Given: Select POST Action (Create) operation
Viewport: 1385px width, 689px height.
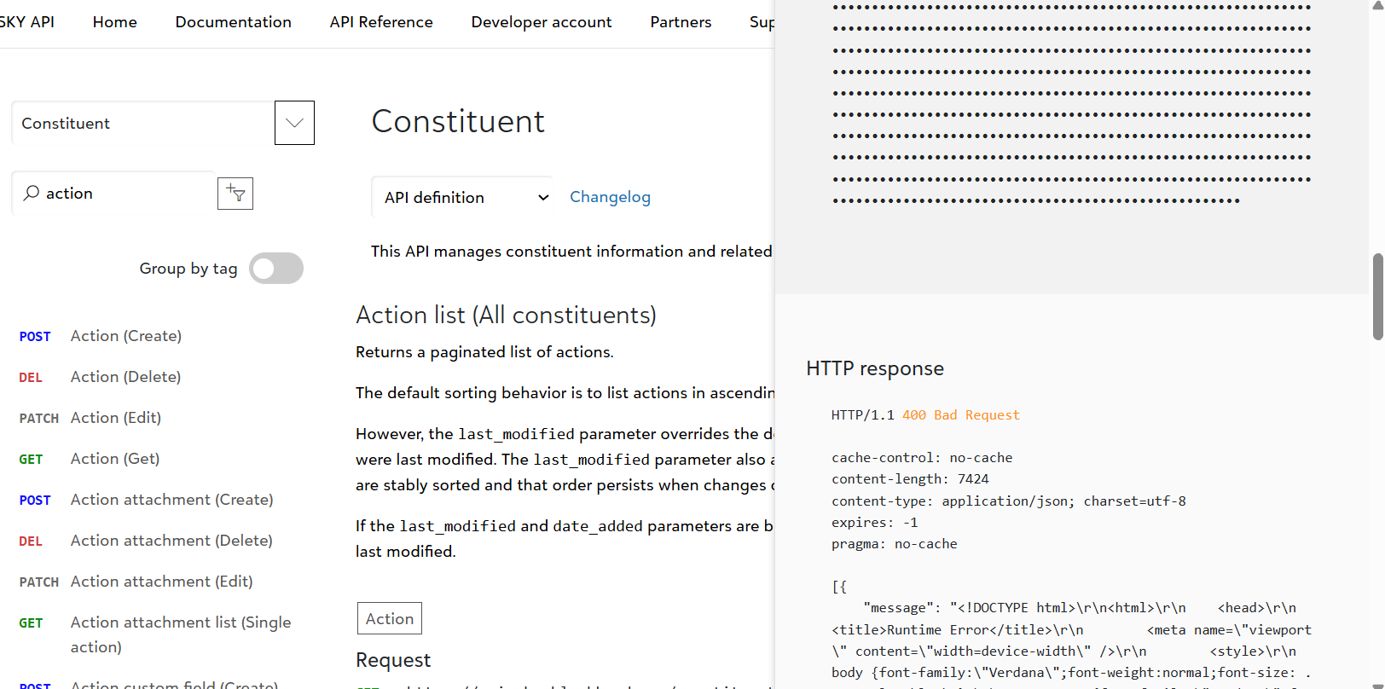Looking at the screenshot, I should tap(101, 336).
